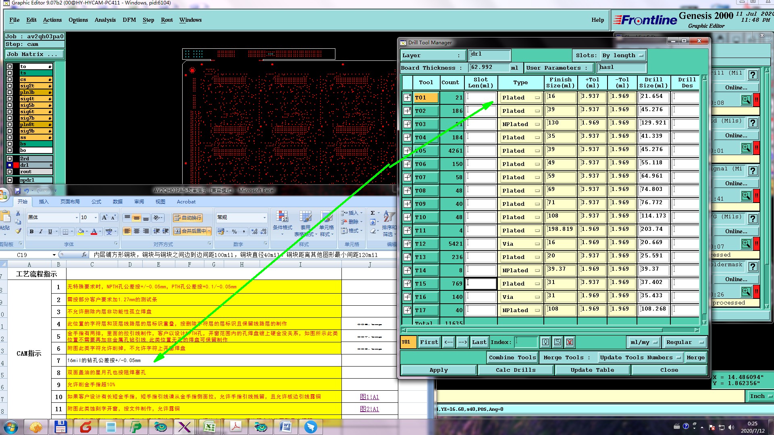Expand row T08 with its plus icon

pyautogui.click(x=407, y=191)
